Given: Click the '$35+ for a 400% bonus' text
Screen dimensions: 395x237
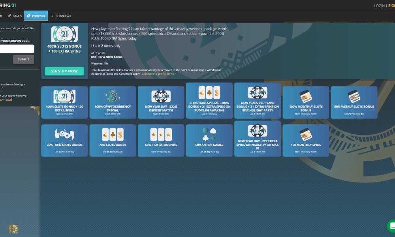Looking at the screenshot, I should tap(107, 57).
